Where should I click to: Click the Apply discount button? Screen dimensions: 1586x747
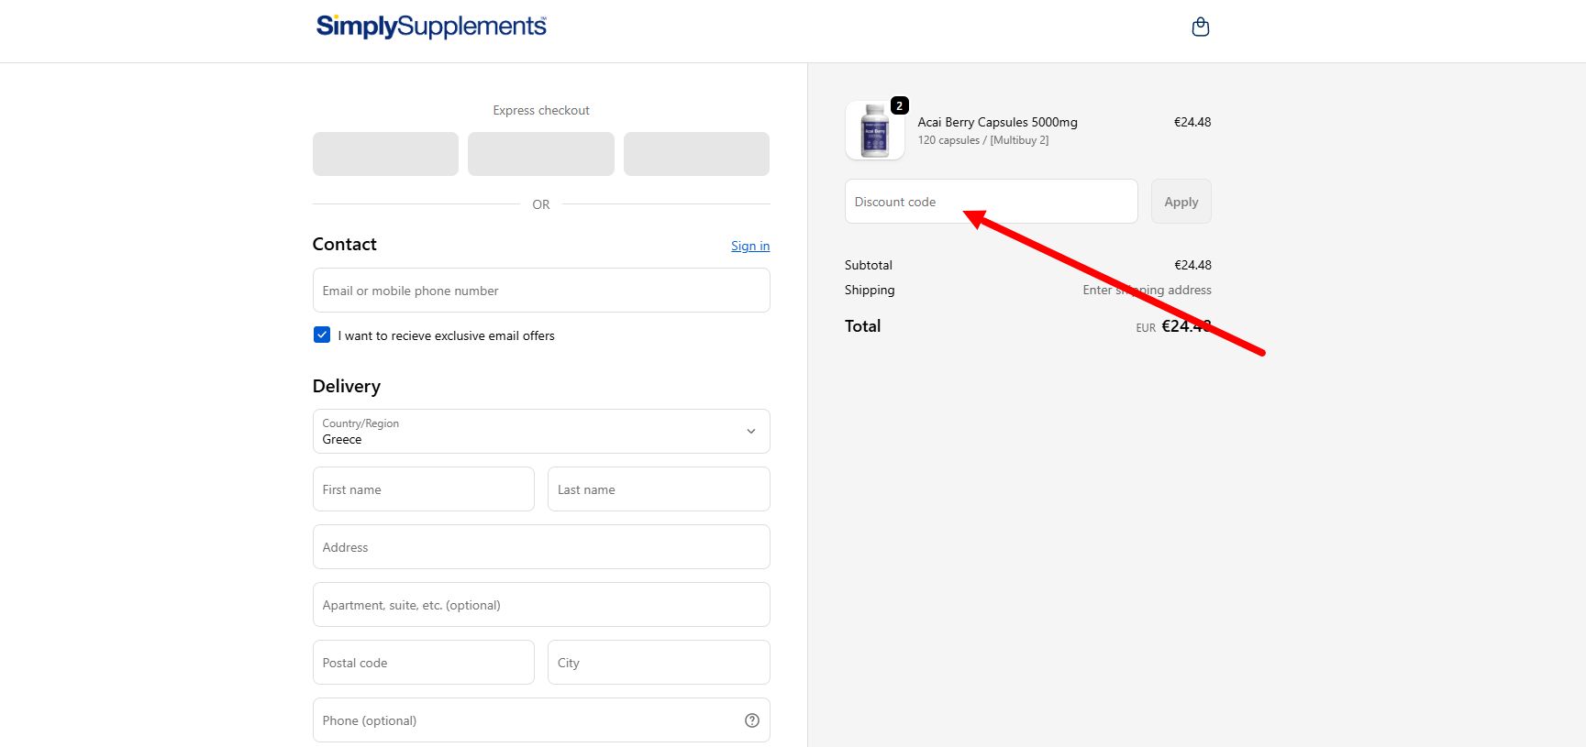pos(1181,202)
